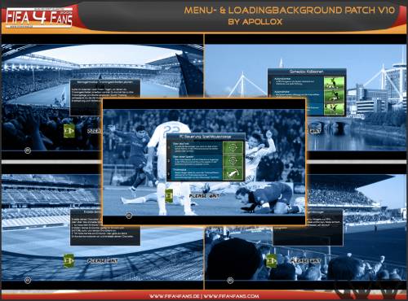Viewport: 408px width, 301px height.
Task: Open the www.fifa4fans.com link
Action: 231,296
